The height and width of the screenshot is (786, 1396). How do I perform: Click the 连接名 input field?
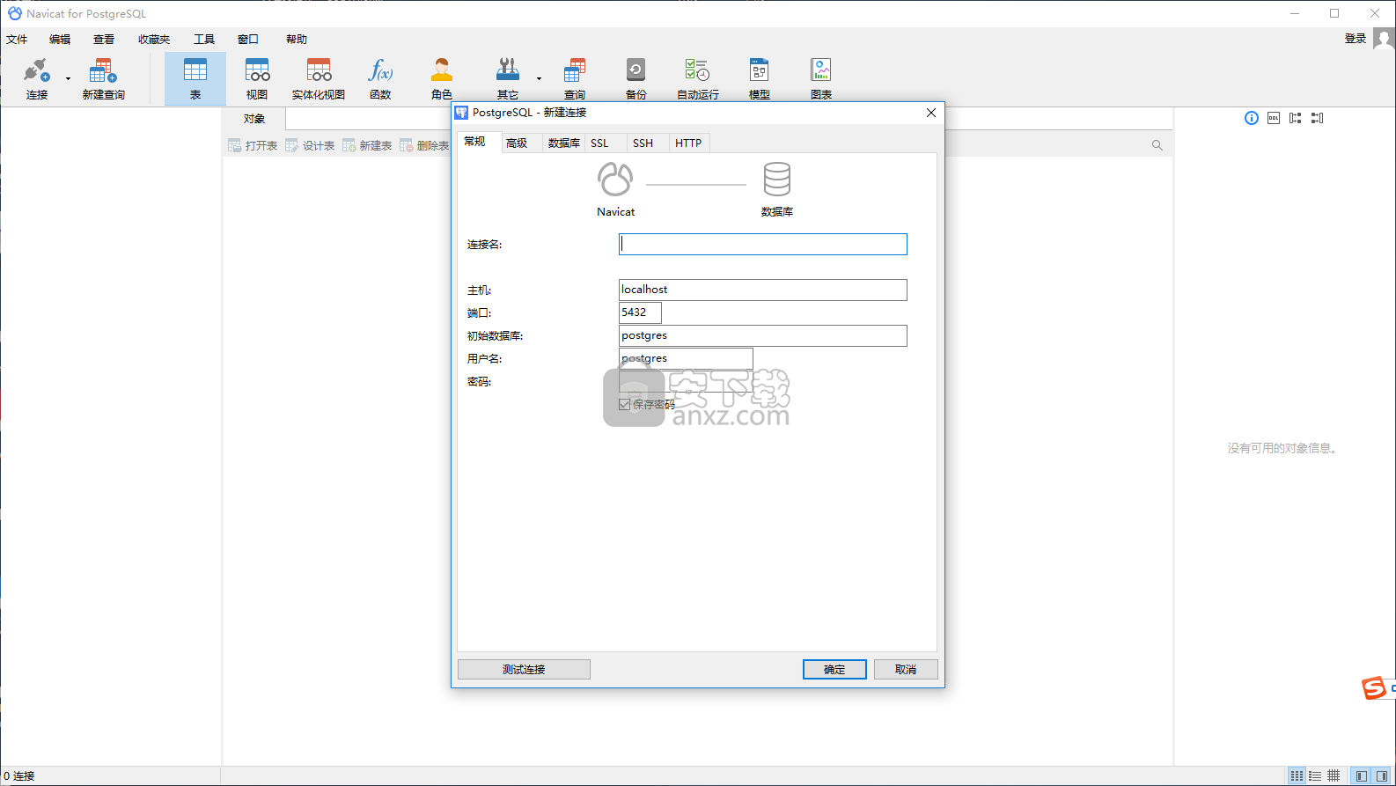coord(763,244)
